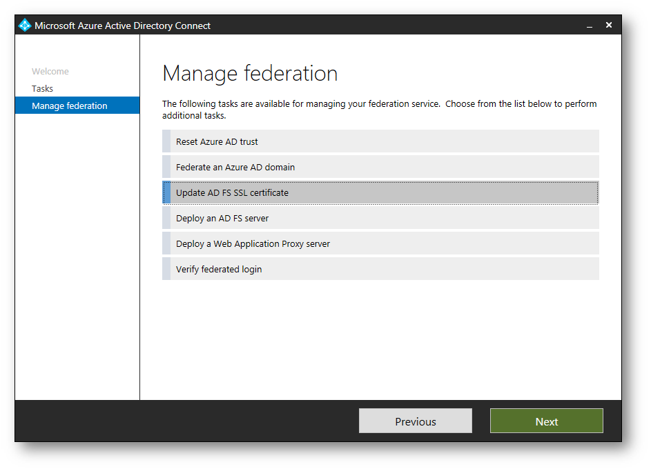Click the green Next button
The height and width of the screenshot is (471, 651).
pyautogui.click(x=546, y=421)
